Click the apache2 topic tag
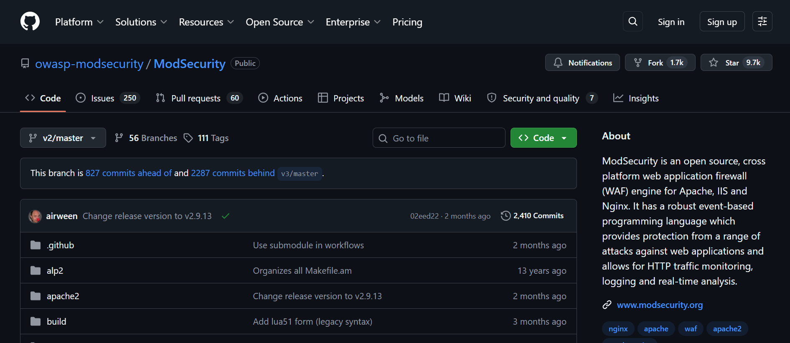 (727, 329)
